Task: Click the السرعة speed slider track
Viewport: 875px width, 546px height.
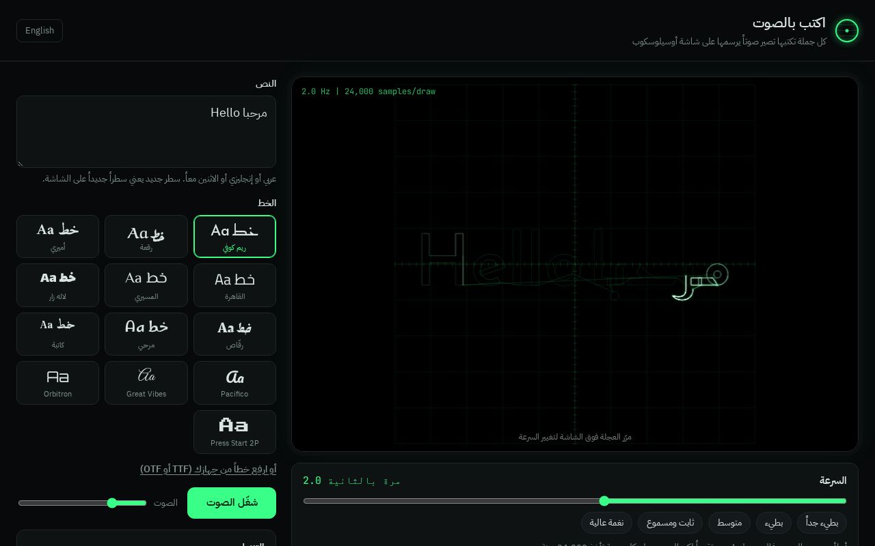Action: click(x=575, y=501)
